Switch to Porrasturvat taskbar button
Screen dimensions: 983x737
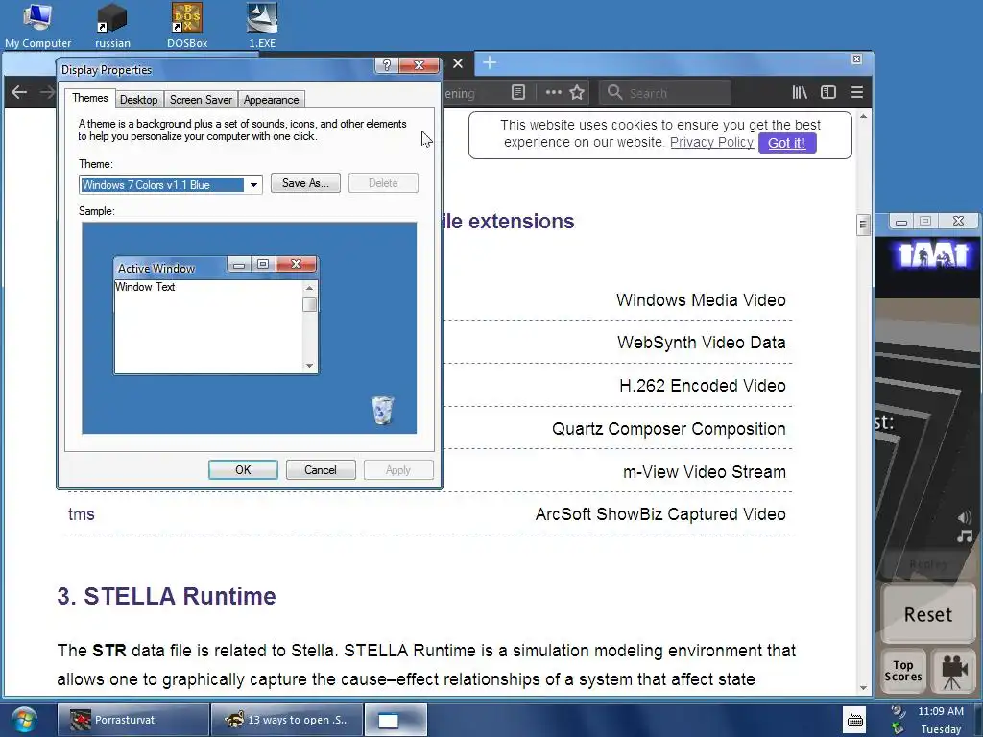[133, 720]
